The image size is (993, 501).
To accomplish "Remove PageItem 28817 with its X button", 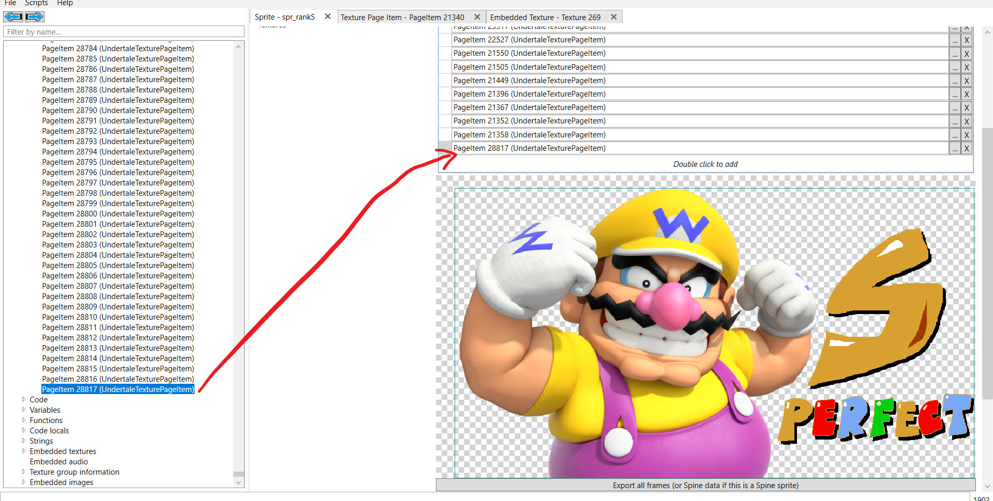I will tap(966, 149).
